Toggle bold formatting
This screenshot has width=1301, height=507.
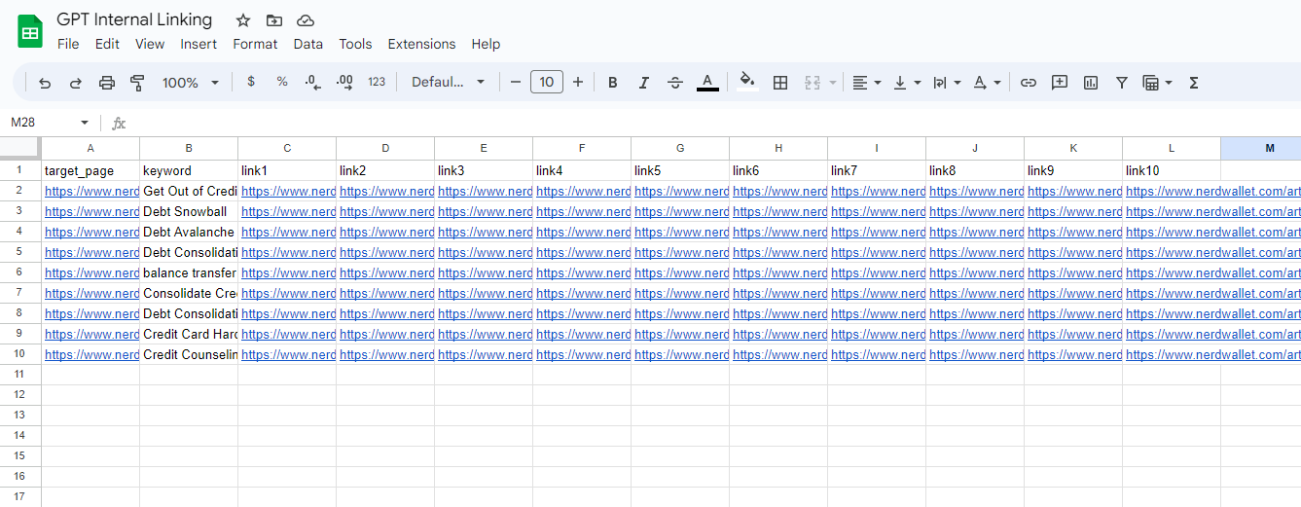(612, 83)
